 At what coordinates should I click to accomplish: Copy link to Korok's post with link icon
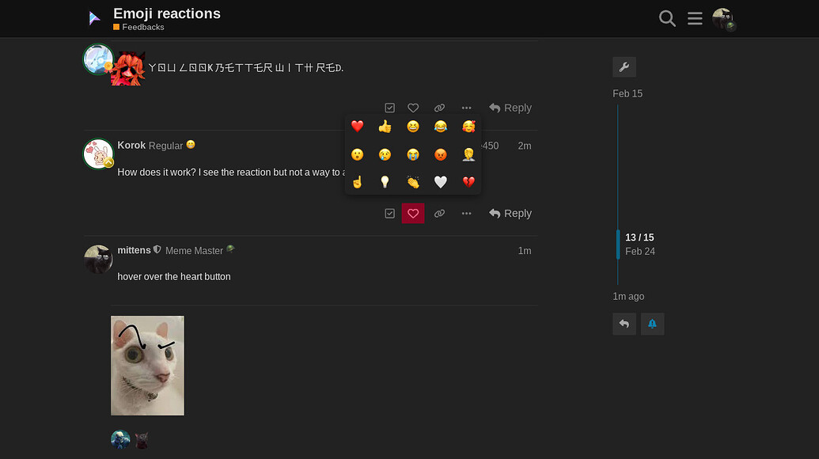(x=440, y=213)
